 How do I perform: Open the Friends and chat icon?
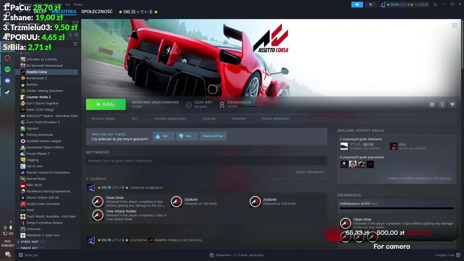pyautogui.click(x=458, y=255)
